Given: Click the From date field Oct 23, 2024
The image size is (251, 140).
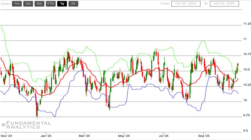Looking at the screenshot, I should 186,4.
